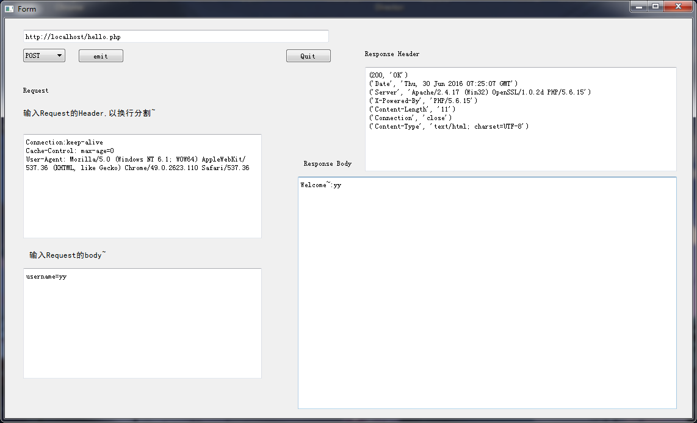
Task: Click the '输入Request的Header' instruction label
Action: click(89, 113)
